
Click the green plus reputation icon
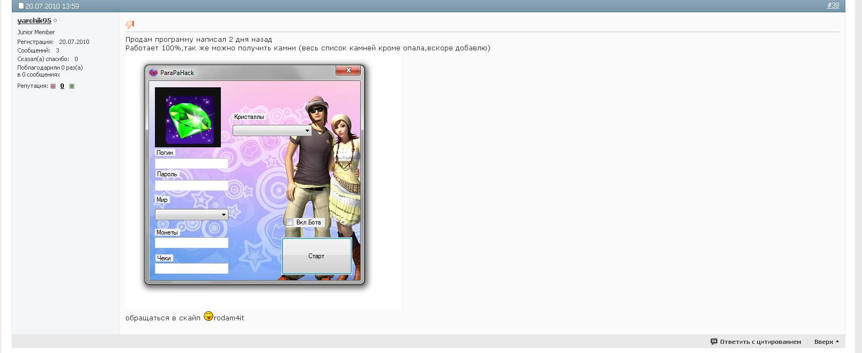(x=72, y=86)
